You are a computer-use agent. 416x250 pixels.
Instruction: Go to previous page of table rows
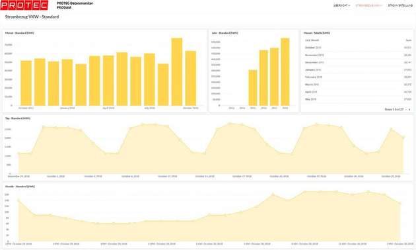point(406,110)
